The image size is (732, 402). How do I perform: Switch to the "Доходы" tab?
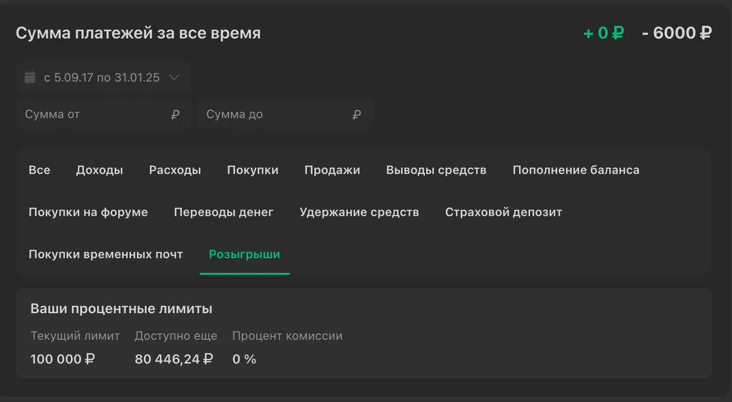(x=99, y=170)
